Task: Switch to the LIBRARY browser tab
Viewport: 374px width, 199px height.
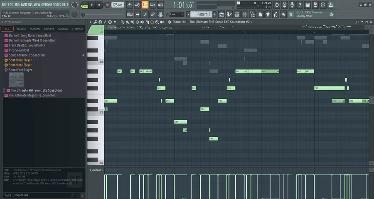Action: click(x=49, y=29)
